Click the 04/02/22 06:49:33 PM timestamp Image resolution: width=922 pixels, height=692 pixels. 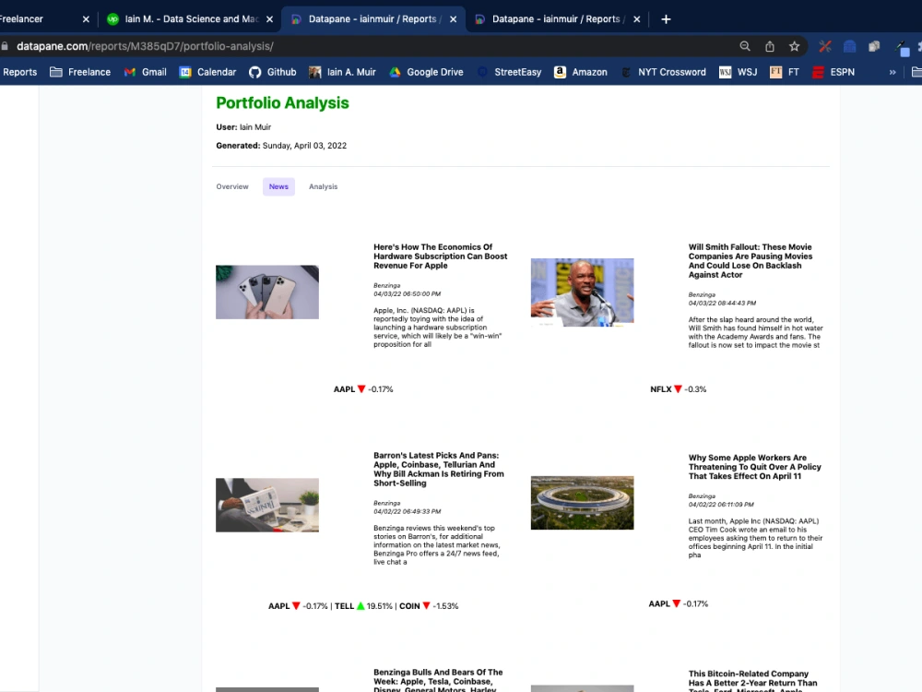pyautogui.click(x=407, y=511)
